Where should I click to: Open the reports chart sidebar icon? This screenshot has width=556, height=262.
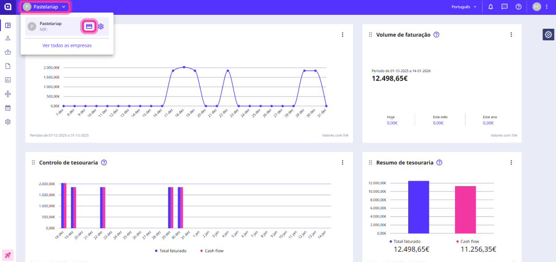[x=8, y=80]
